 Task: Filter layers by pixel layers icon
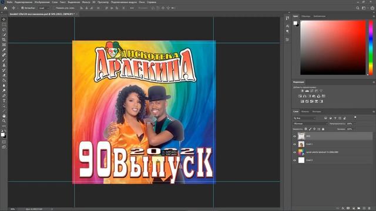point(325,118)
